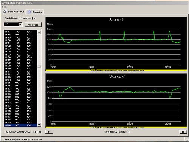The height and width of the screenshot is (142, 189).
Task: Select list row 19185
Action: [x=21, y=83]
